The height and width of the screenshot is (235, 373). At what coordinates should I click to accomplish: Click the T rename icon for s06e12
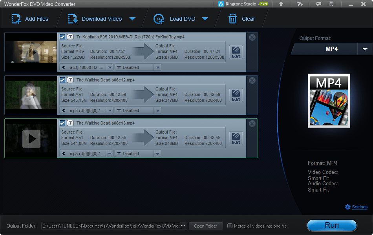coord(70,80)
